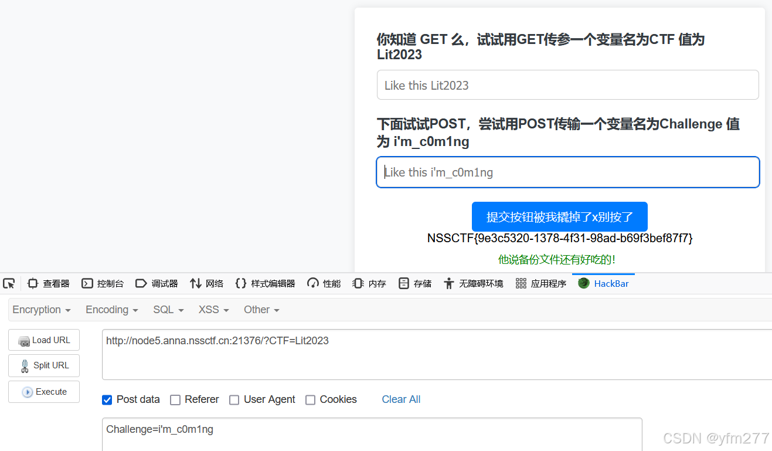Screen dimensions: 772x451
Task: Click the blue 提交按钮被我撬掉了x别按了 button
Action: (x=560, y=217)
